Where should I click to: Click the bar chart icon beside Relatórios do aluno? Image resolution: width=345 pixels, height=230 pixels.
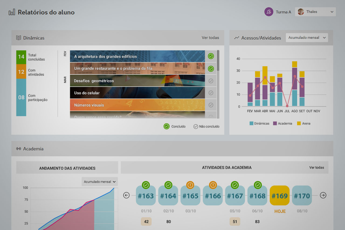pyautogui.click(x=12, y=12)
